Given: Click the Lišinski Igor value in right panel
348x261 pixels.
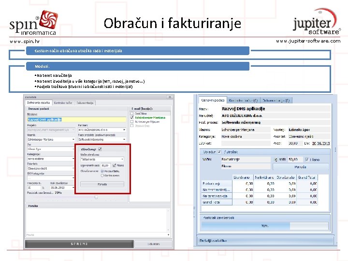Looking at the screenshot, I should [x=299, y=130].
